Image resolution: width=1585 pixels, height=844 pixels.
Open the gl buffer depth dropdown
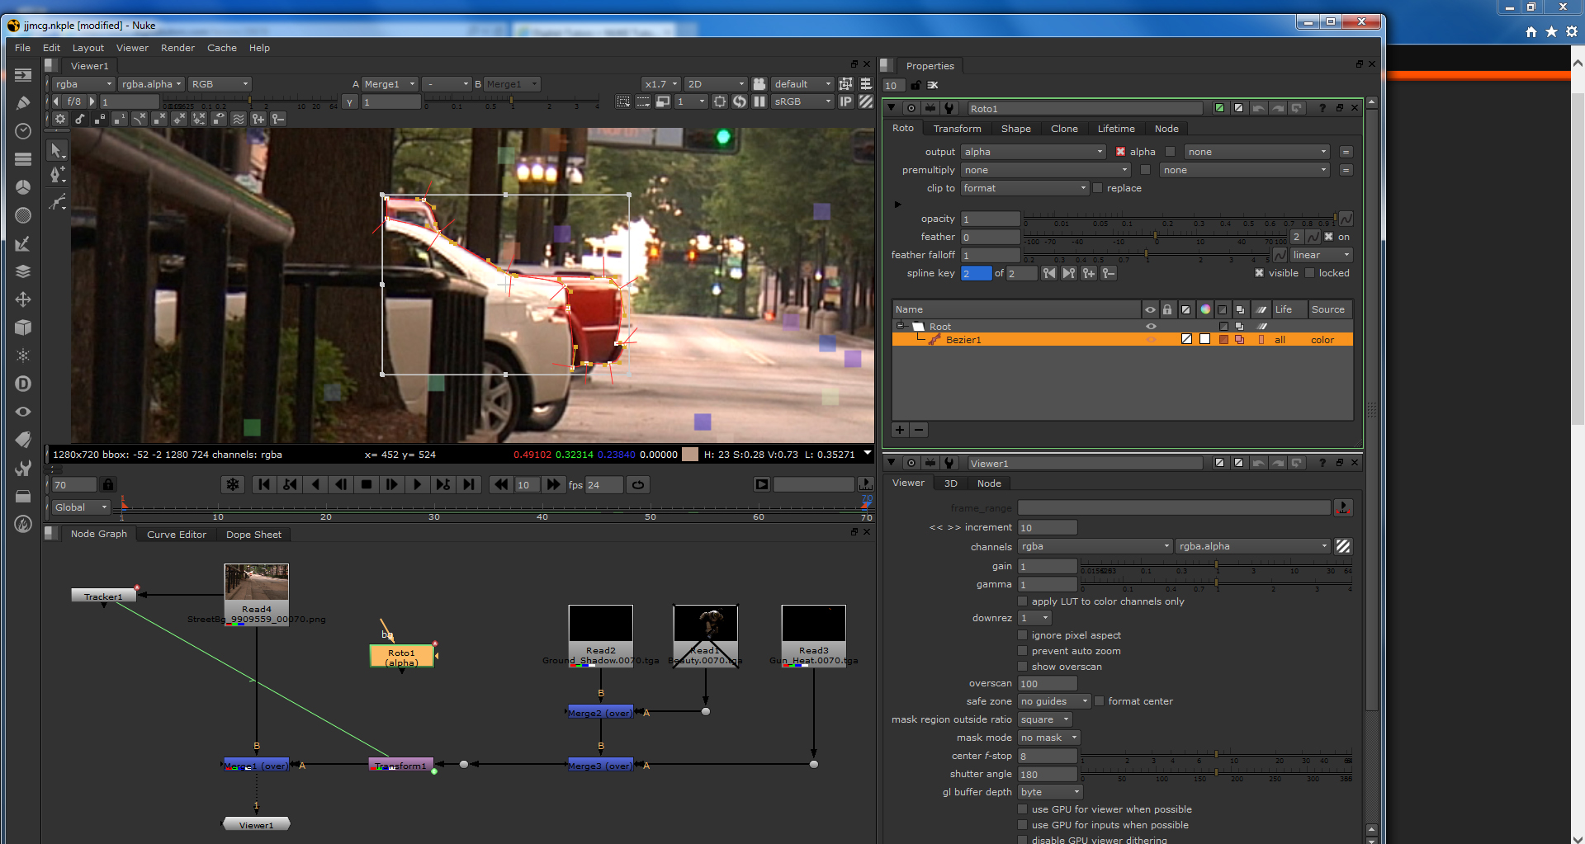point(1050,792)
